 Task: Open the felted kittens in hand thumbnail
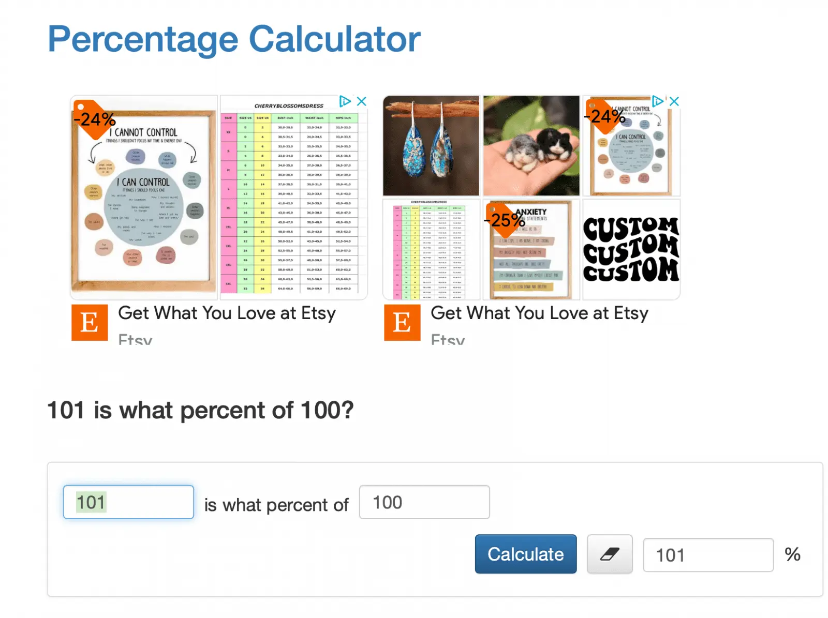531,145
